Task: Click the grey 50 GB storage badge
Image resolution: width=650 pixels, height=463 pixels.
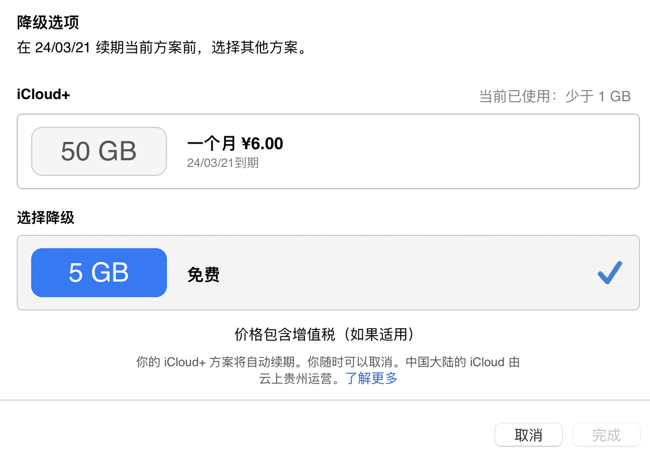Action: point(99,151)
